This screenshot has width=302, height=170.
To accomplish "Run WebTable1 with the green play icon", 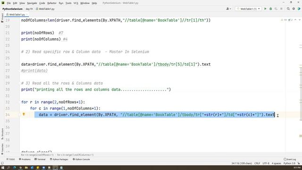I will tap(265, 9).
